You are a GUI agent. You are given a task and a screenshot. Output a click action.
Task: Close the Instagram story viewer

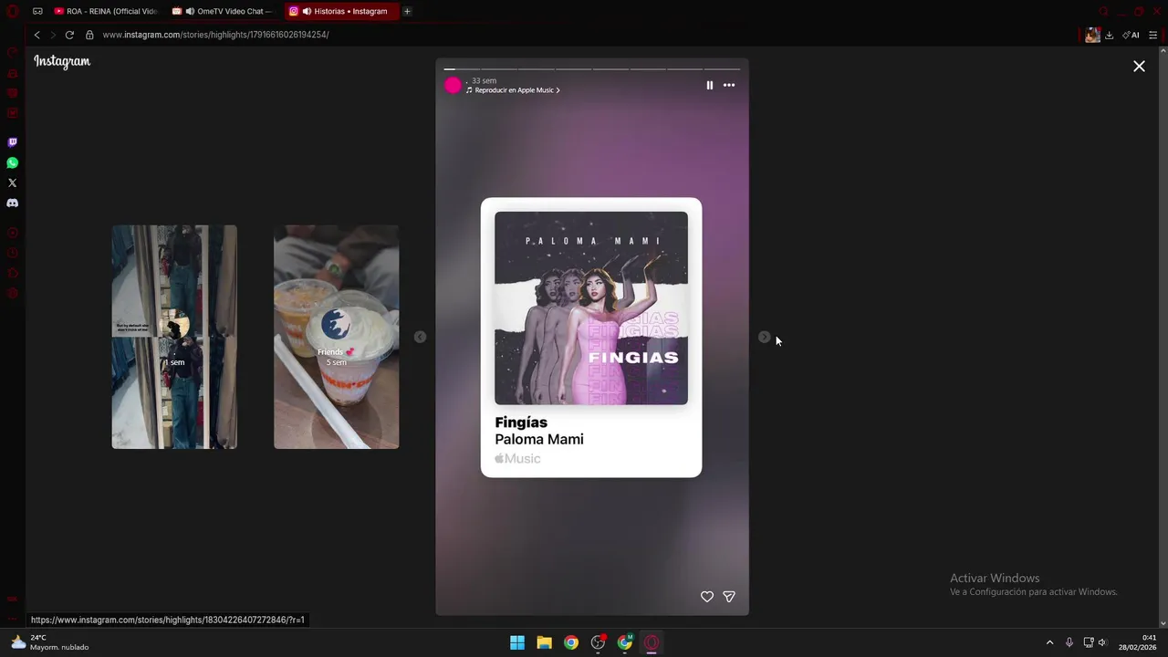[x=1139, y=66]
